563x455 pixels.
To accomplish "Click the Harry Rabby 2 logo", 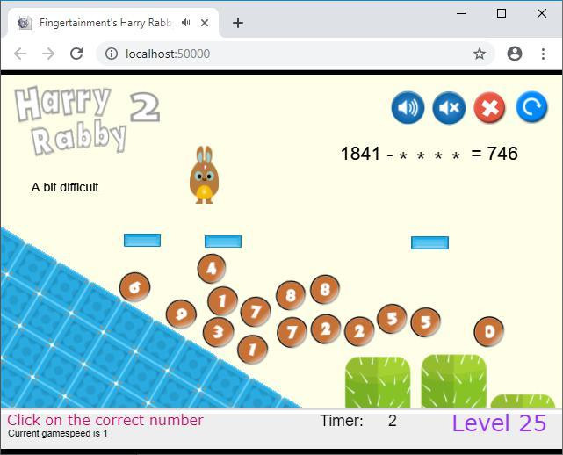I will [87, 120].
